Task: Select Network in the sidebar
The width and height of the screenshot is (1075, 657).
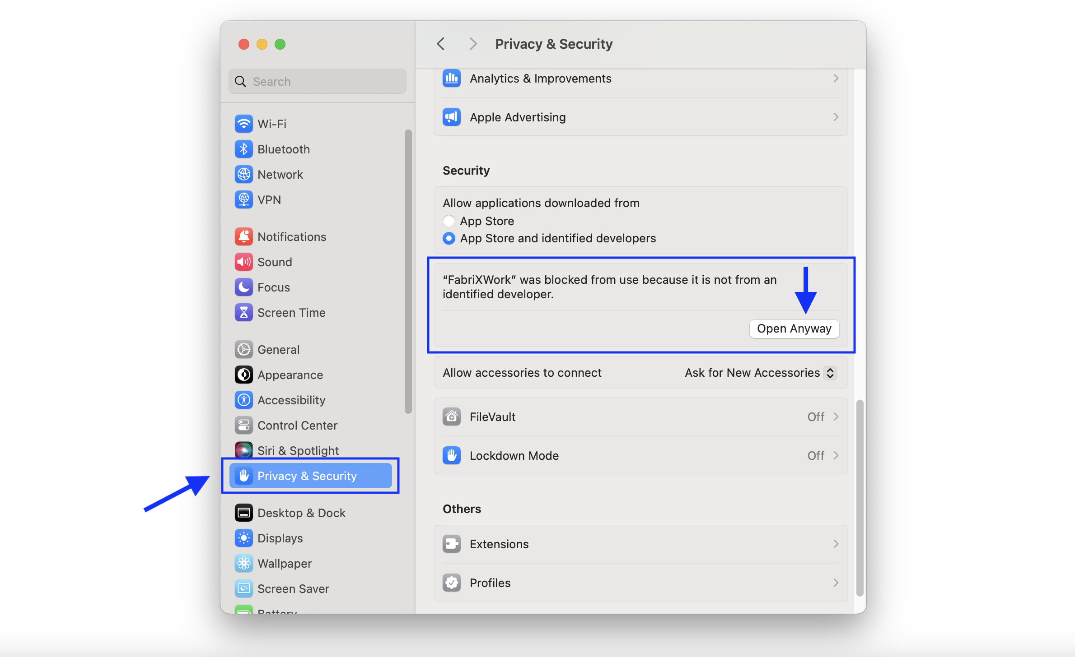Action: 280,174
